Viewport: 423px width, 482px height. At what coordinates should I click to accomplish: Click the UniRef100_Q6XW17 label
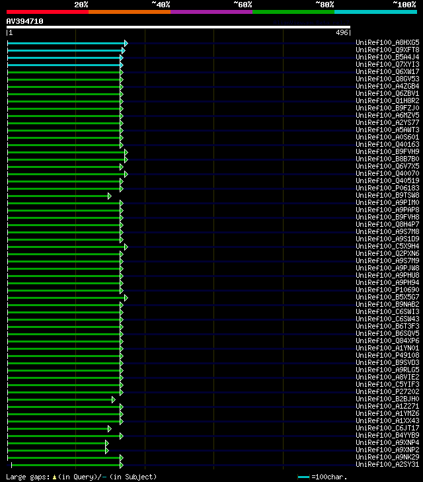387,71
